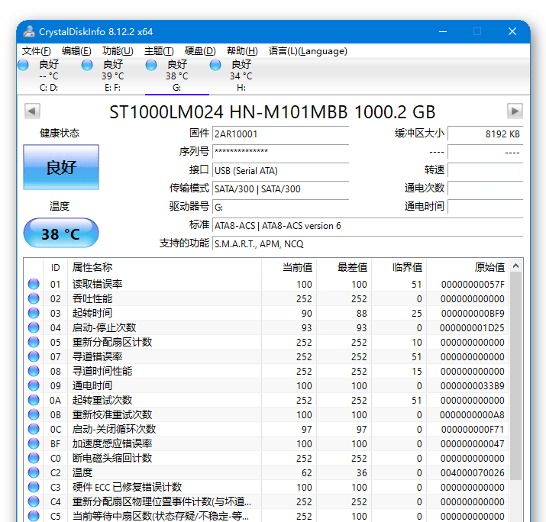Click the 标准 field ATA8-ACS version 6
Image resolution: width=546 pixels, height=522 pixels.
click(368, 226)
